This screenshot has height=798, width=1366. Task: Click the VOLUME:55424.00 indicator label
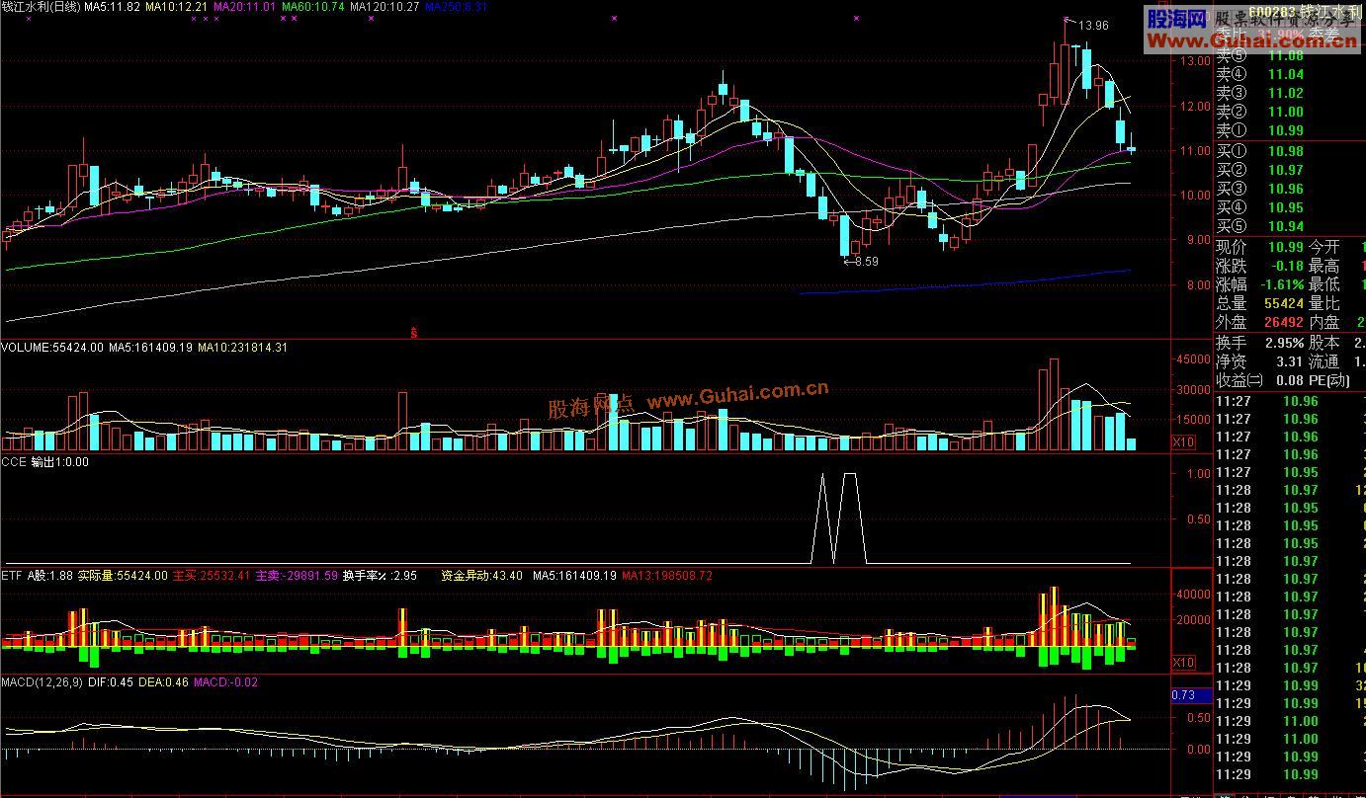click(x=52, y=348)
